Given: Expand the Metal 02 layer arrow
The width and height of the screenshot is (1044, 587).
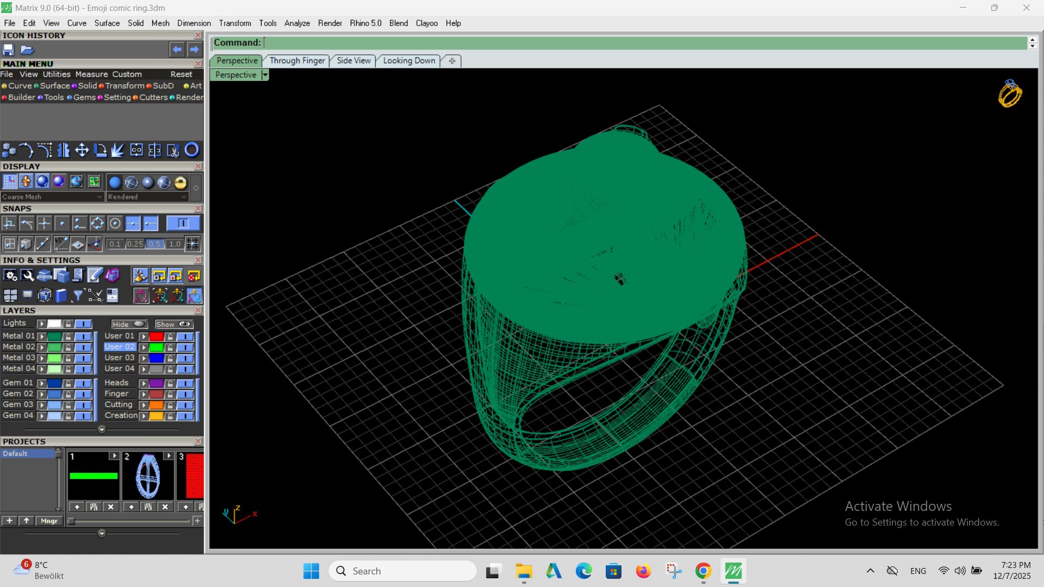Looking at the screenshot, I should click(x=42, y=347).
